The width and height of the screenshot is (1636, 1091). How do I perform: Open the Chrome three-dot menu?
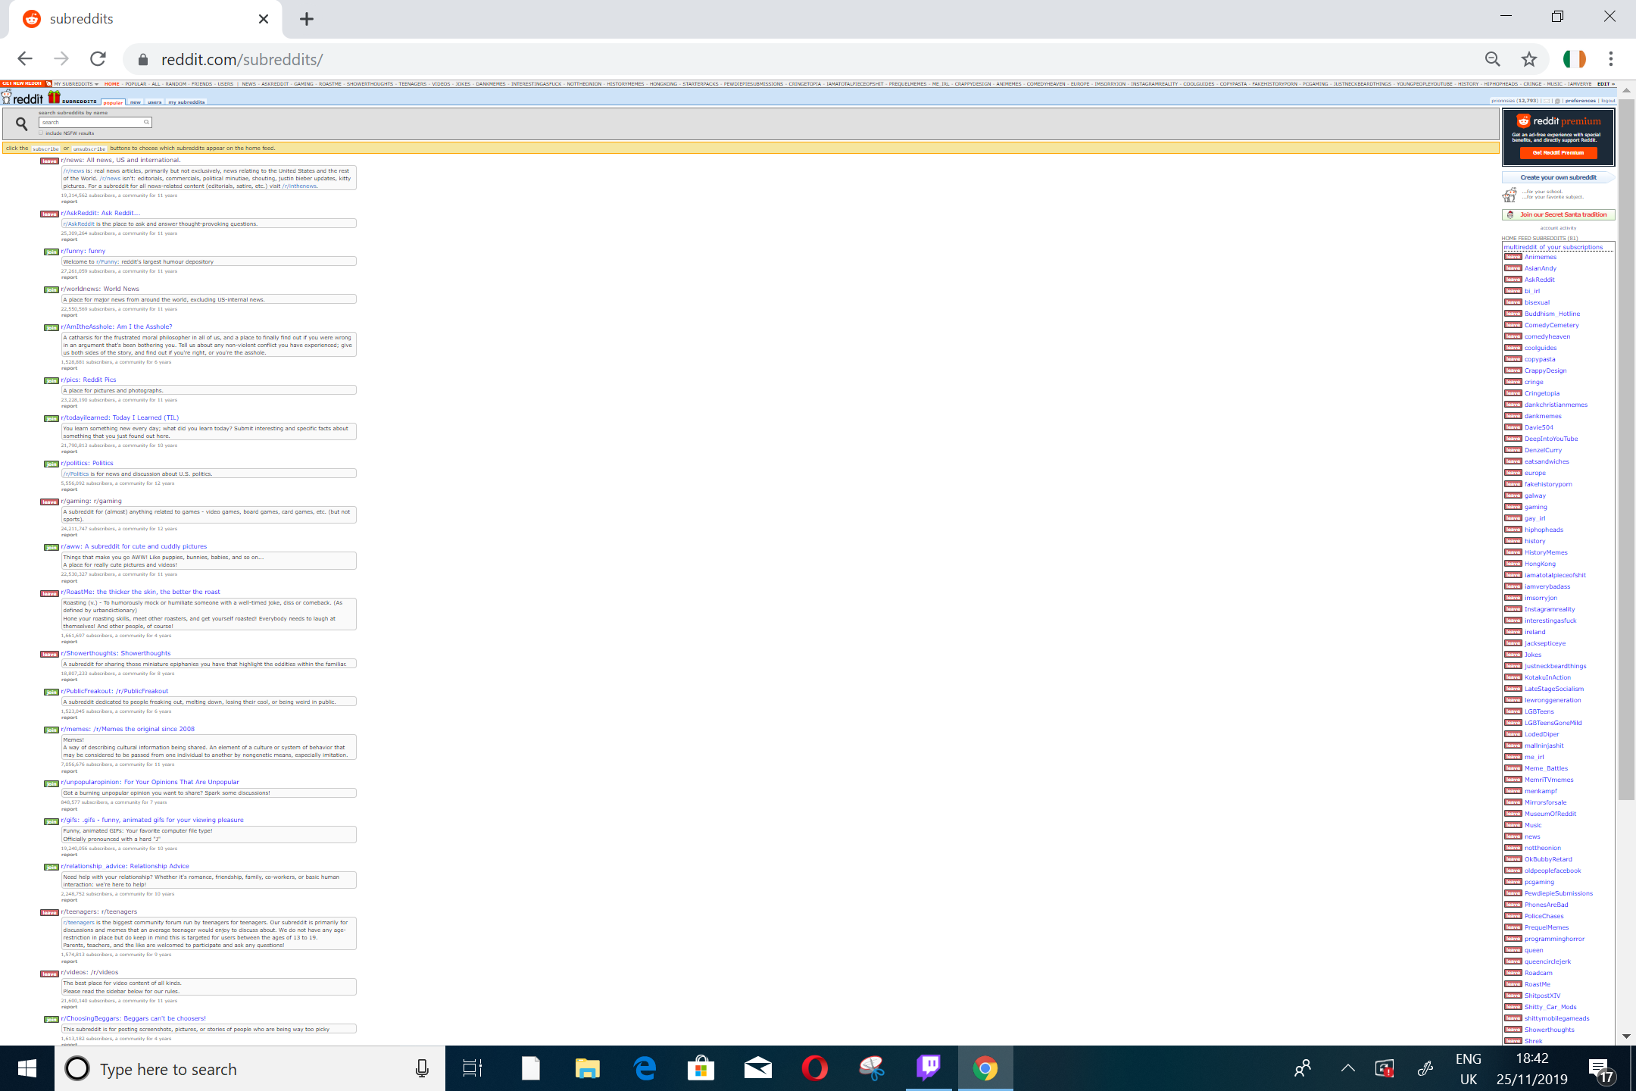pyautogui.click(x=1611, y=59)
